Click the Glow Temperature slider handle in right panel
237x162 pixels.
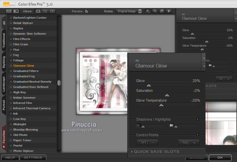point(202,49)
